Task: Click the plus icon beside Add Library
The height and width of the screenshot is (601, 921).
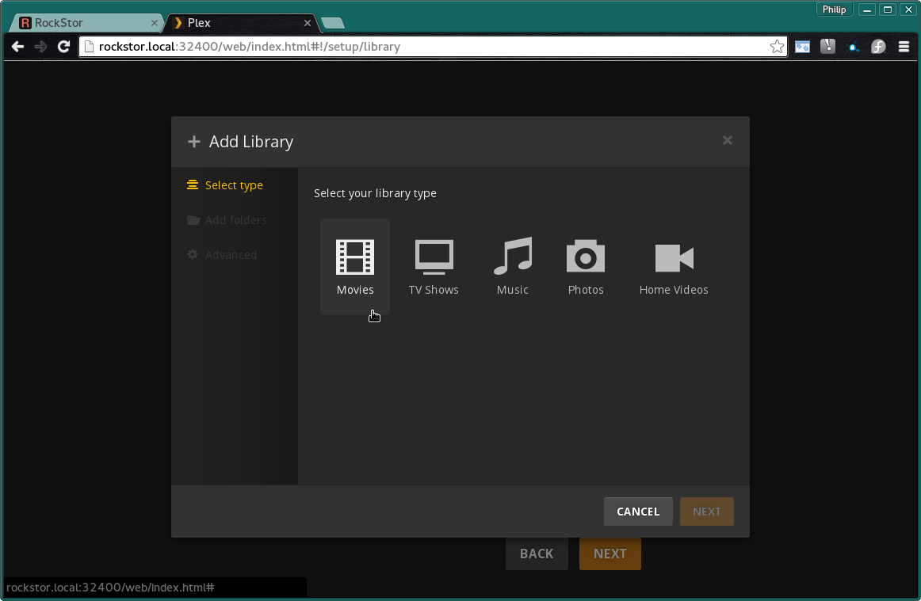Action: tap(194, 142)
